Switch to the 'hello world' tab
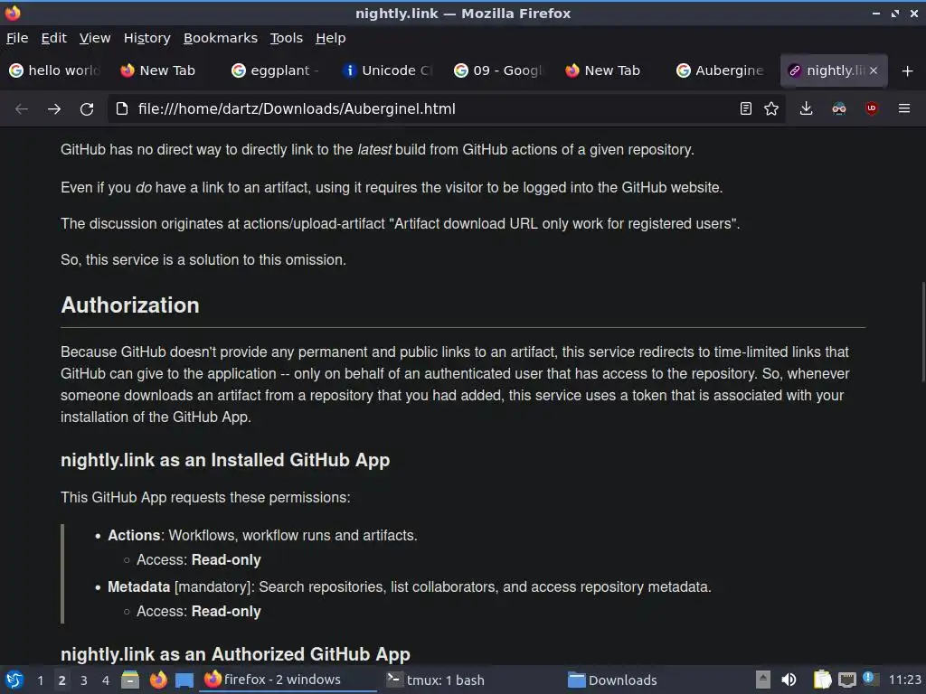This screenshot has width=926, height=694. point(55,70)
